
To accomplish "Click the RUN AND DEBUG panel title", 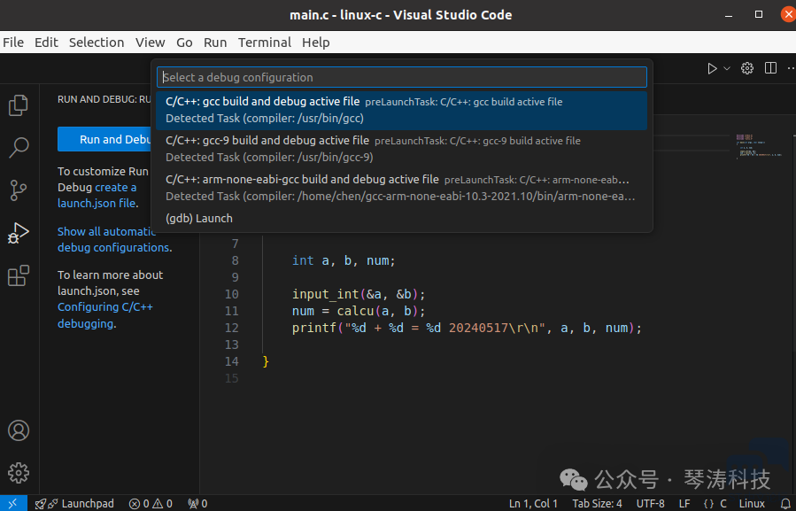I will [x=104, y=99].
